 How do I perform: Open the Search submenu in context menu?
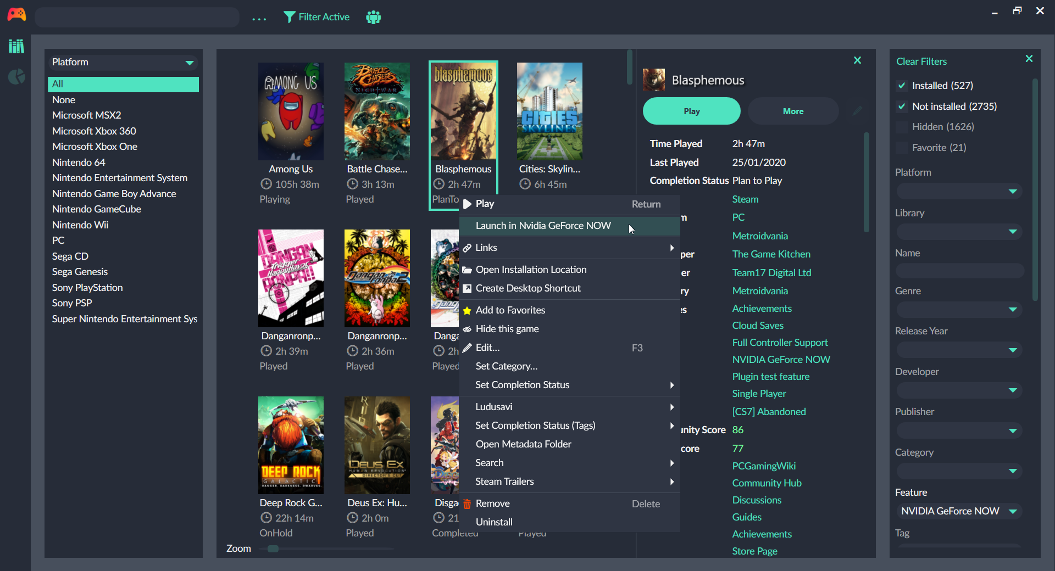(570, 463)
